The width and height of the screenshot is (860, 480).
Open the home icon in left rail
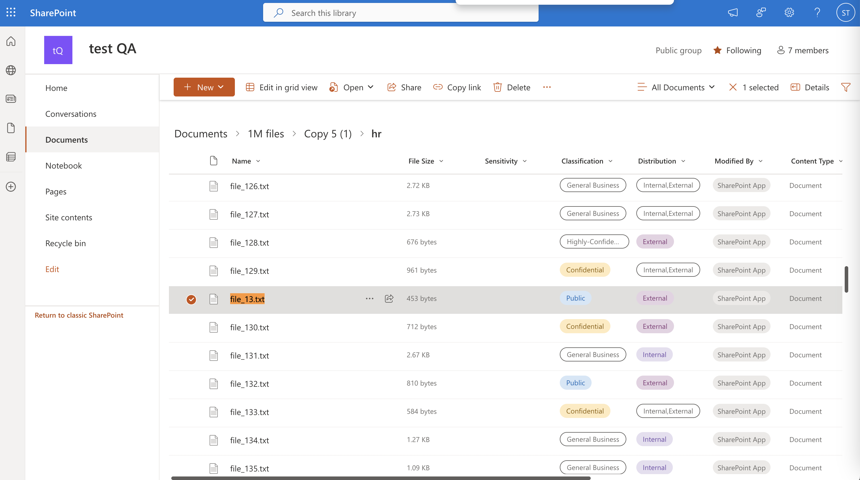coord(11,41)
